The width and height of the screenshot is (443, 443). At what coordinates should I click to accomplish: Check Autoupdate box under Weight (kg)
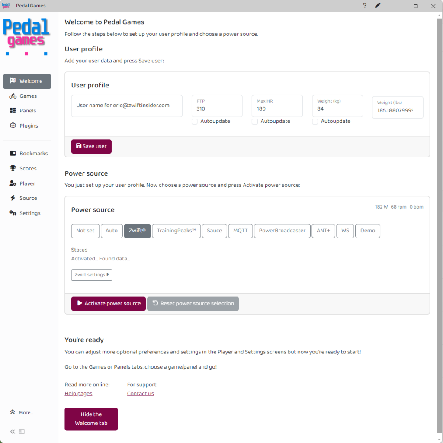pos(315,122)
